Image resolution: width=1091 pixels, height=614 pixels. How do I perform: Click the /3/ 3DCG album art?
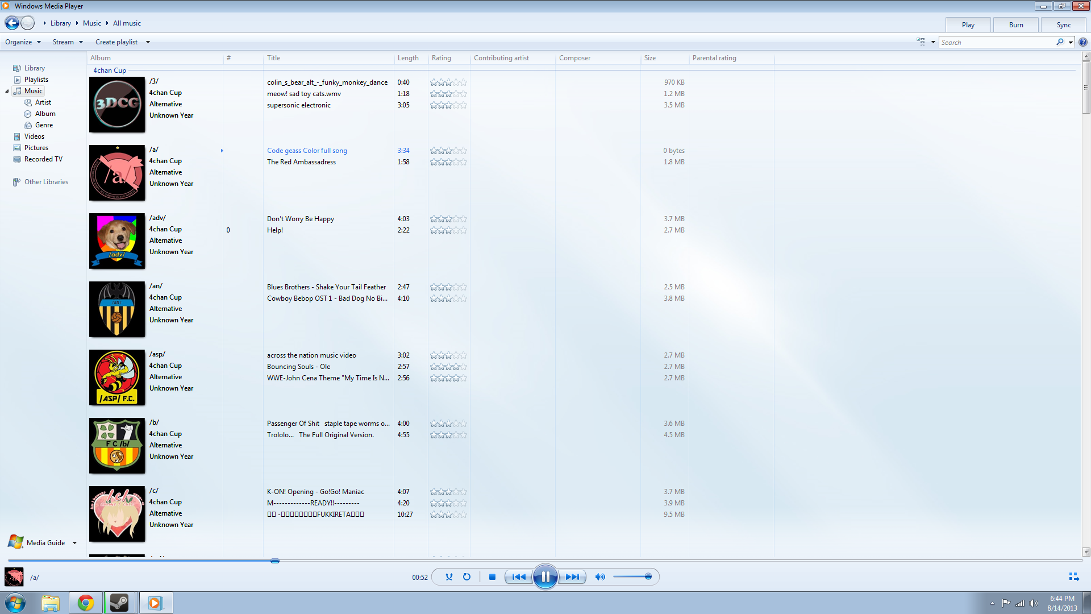point(117,105)
